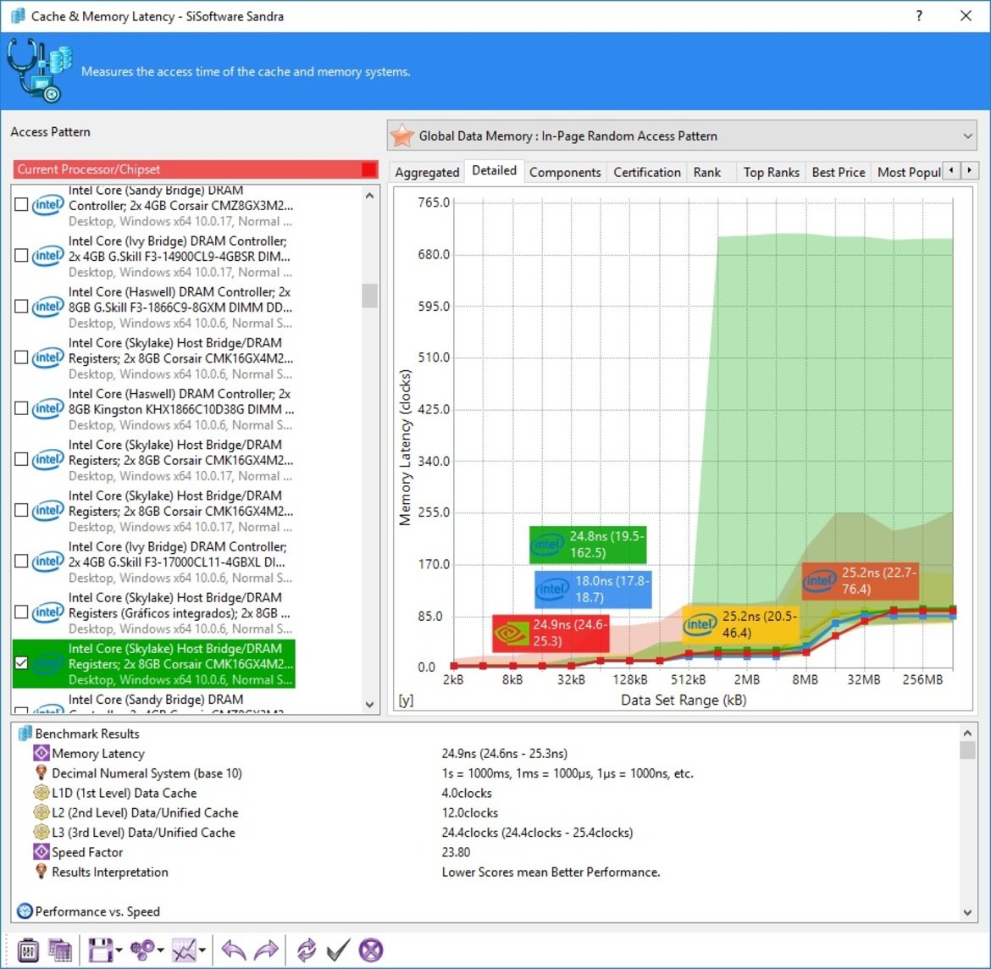Click the L3 value '24.4clocks (24.4clocks - 25.4clocks)'

[x=537, y=832]
